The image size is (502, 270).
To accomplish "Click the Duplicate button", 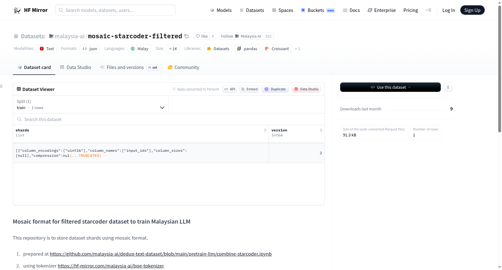I will click(x=275, y=89).
